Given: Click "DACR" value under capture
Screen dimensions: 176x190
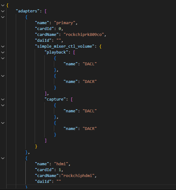Looking at the screenshot, I should 90,128.
